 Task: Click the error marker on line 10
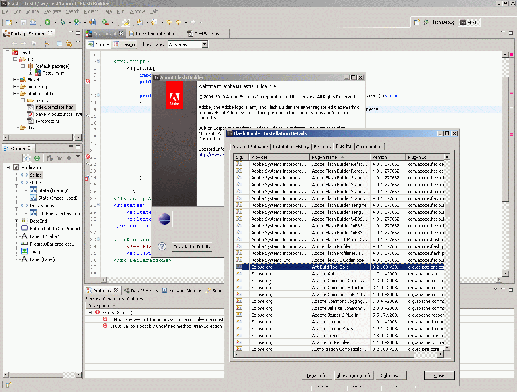pos(88,81)
